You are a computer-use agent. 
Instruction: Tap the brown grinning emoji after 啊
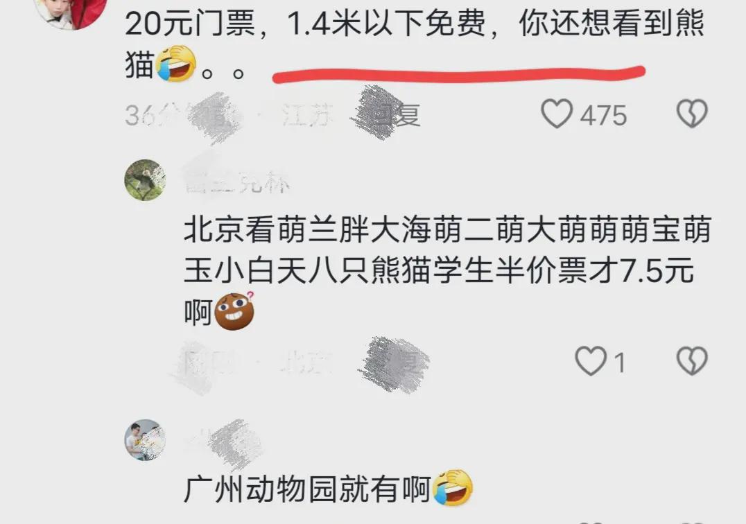(234, 311)
